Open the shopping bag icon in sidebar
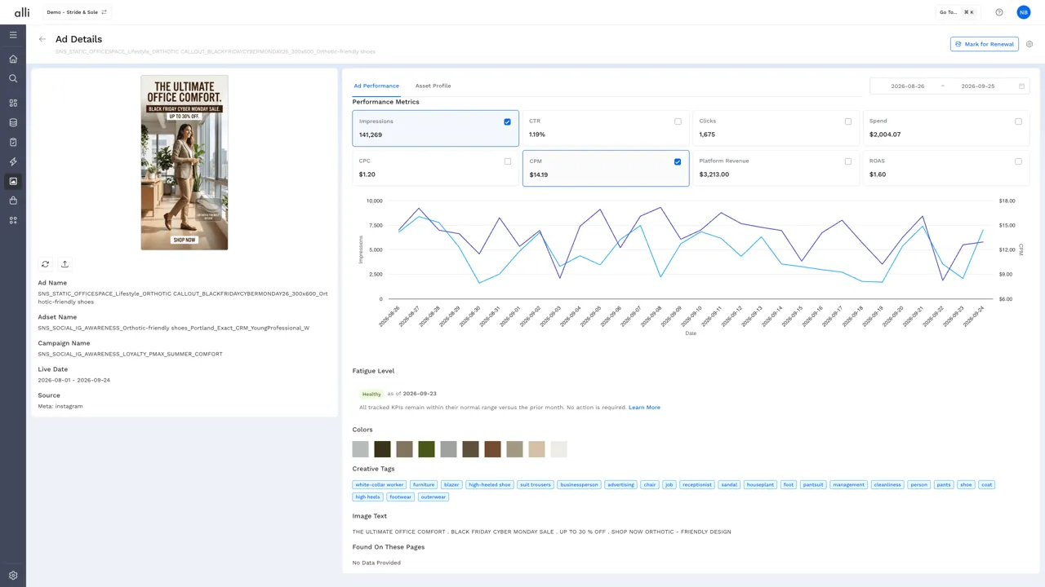This screenshot has width=1045, height=587. (x=13, y=201)
